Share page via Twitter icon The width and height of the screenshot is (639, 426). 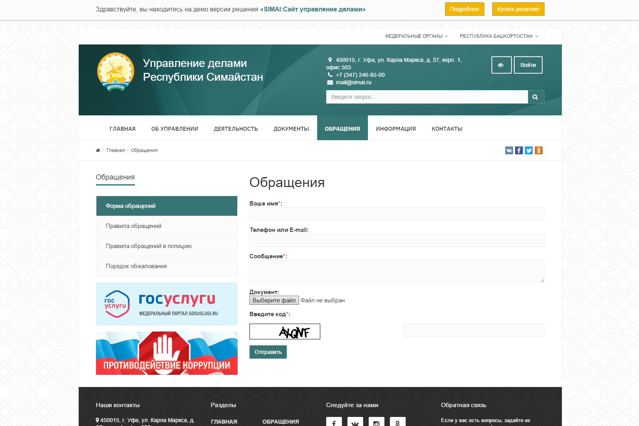pyautogui.click(x=528, y=150)
